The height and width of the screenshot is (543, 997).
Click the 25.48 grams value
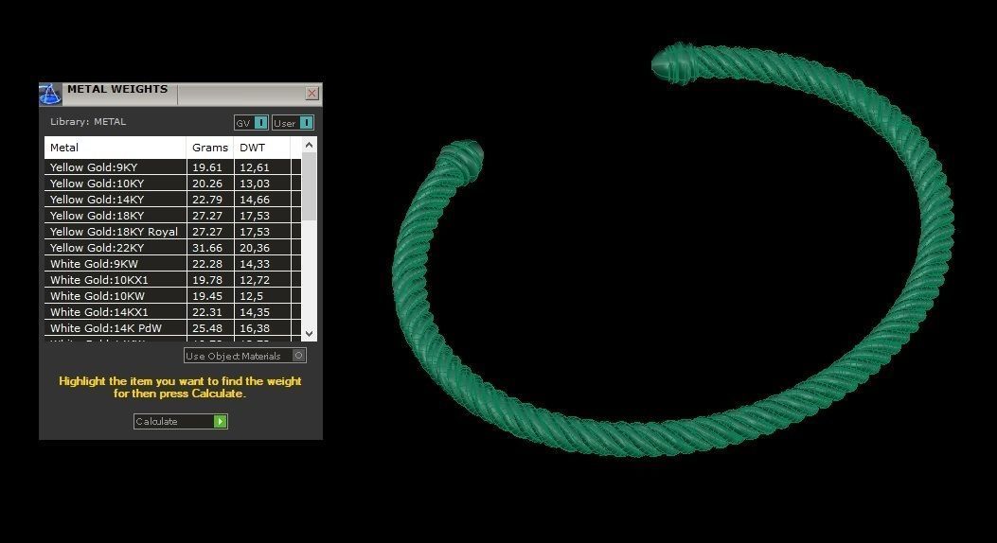point(207,328)
